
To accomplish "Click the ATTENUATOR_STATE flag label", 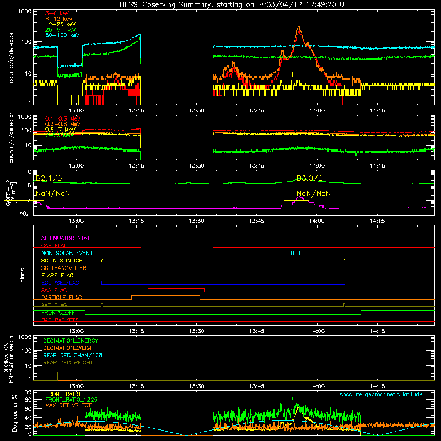I will click(67, 238).
